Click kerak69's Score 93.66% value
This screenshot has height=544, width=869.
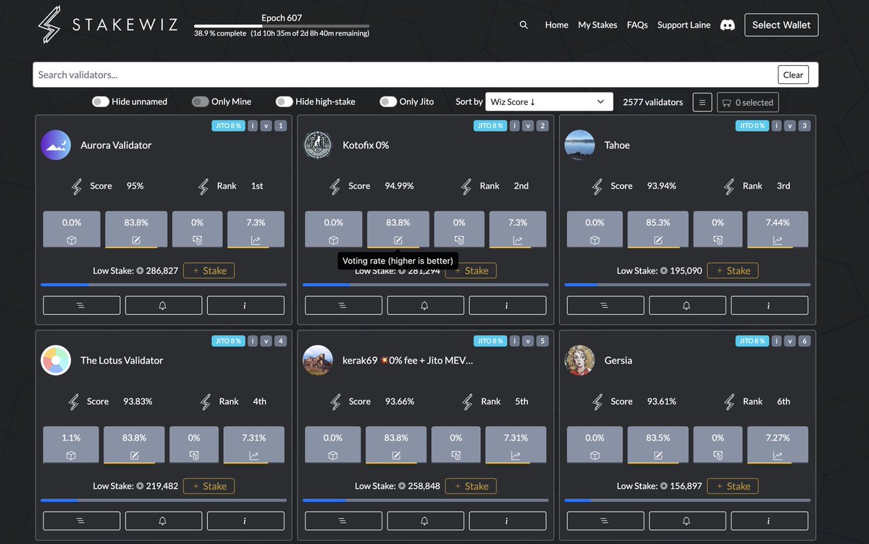pos(400,401)
